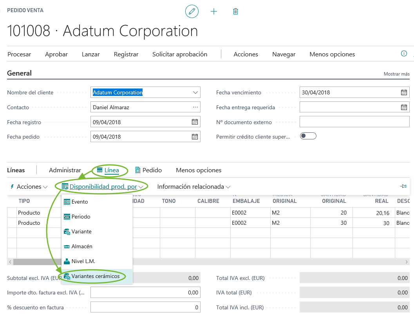Click the pin icon in the lines toolbar
Screen dimensions: 414x325
pyautogui.click(x=403, y=186)
